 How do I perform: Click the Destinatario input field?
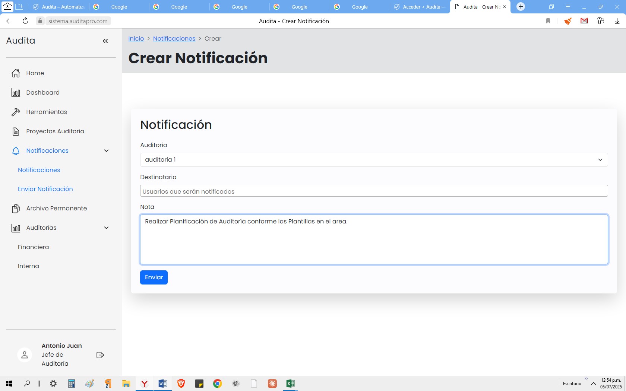[x=374, y=191]
